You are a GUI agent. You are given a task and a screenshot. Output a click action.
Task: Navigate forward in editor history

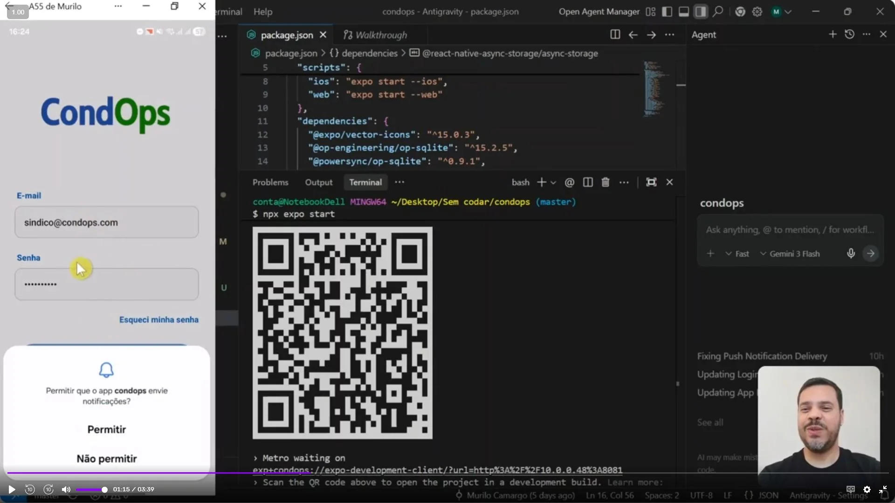pos(651,34)
